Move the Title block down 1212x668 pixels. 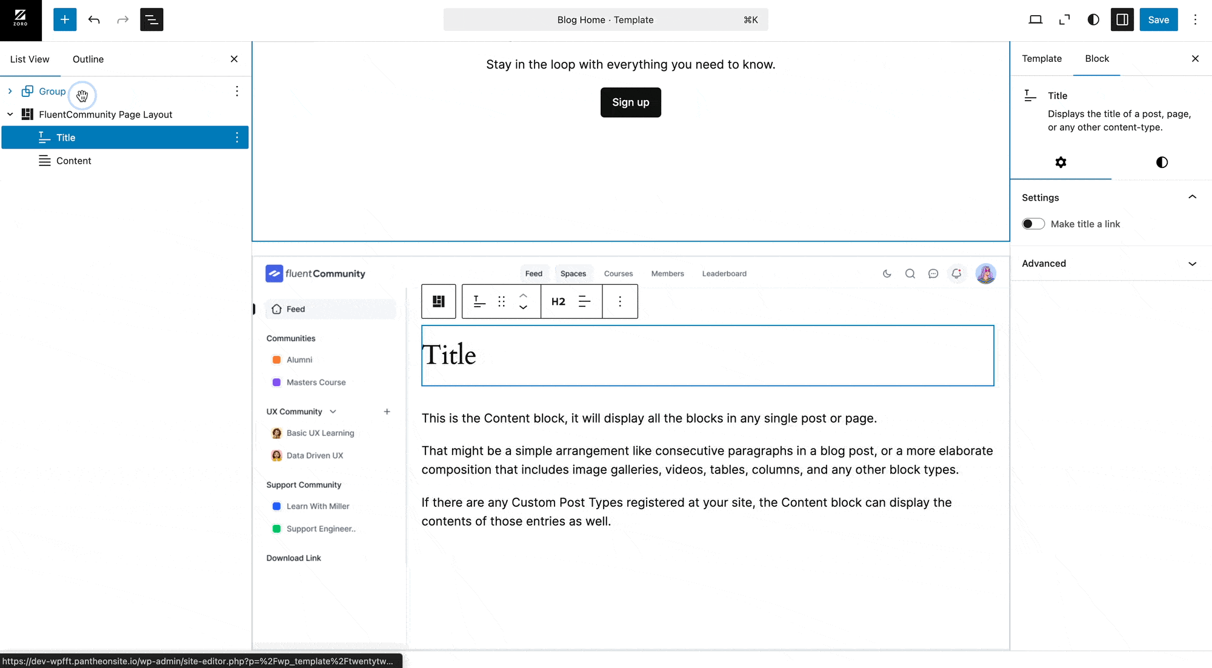pyautogui.click(x=523, y=308)
